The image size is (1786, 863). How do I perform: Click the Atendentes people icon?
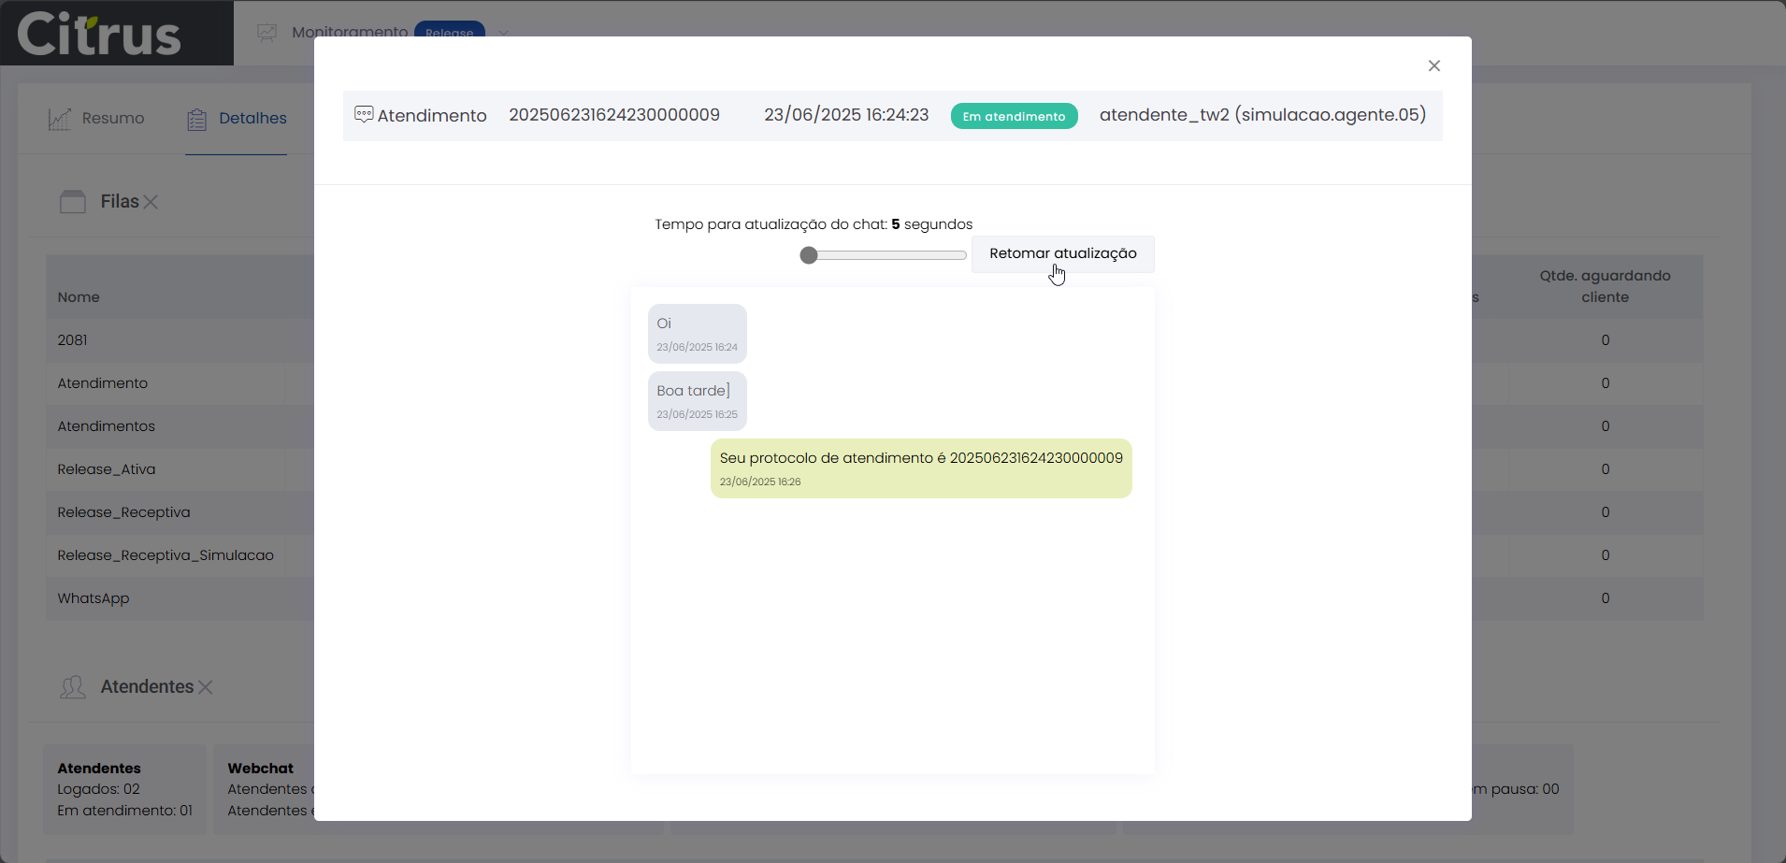[x=73, y=687]
